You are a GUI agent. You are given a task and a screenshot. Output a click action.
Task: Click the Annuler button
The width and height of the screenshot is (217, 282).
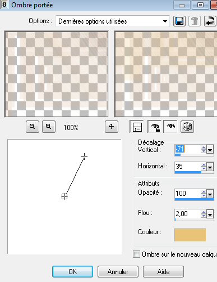(118, 271)
